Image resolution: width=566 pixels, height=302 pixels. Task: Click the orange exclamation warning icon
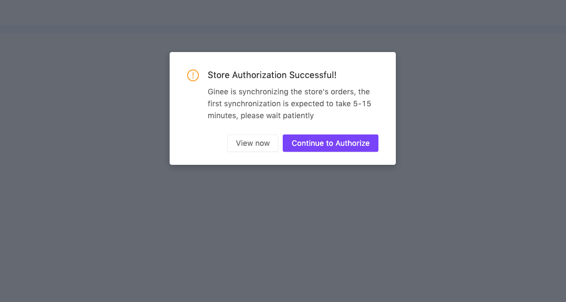pyautogui.click(x=193, y=75)
